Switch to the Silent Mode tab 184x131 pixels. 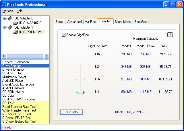(x=123, y=22)
